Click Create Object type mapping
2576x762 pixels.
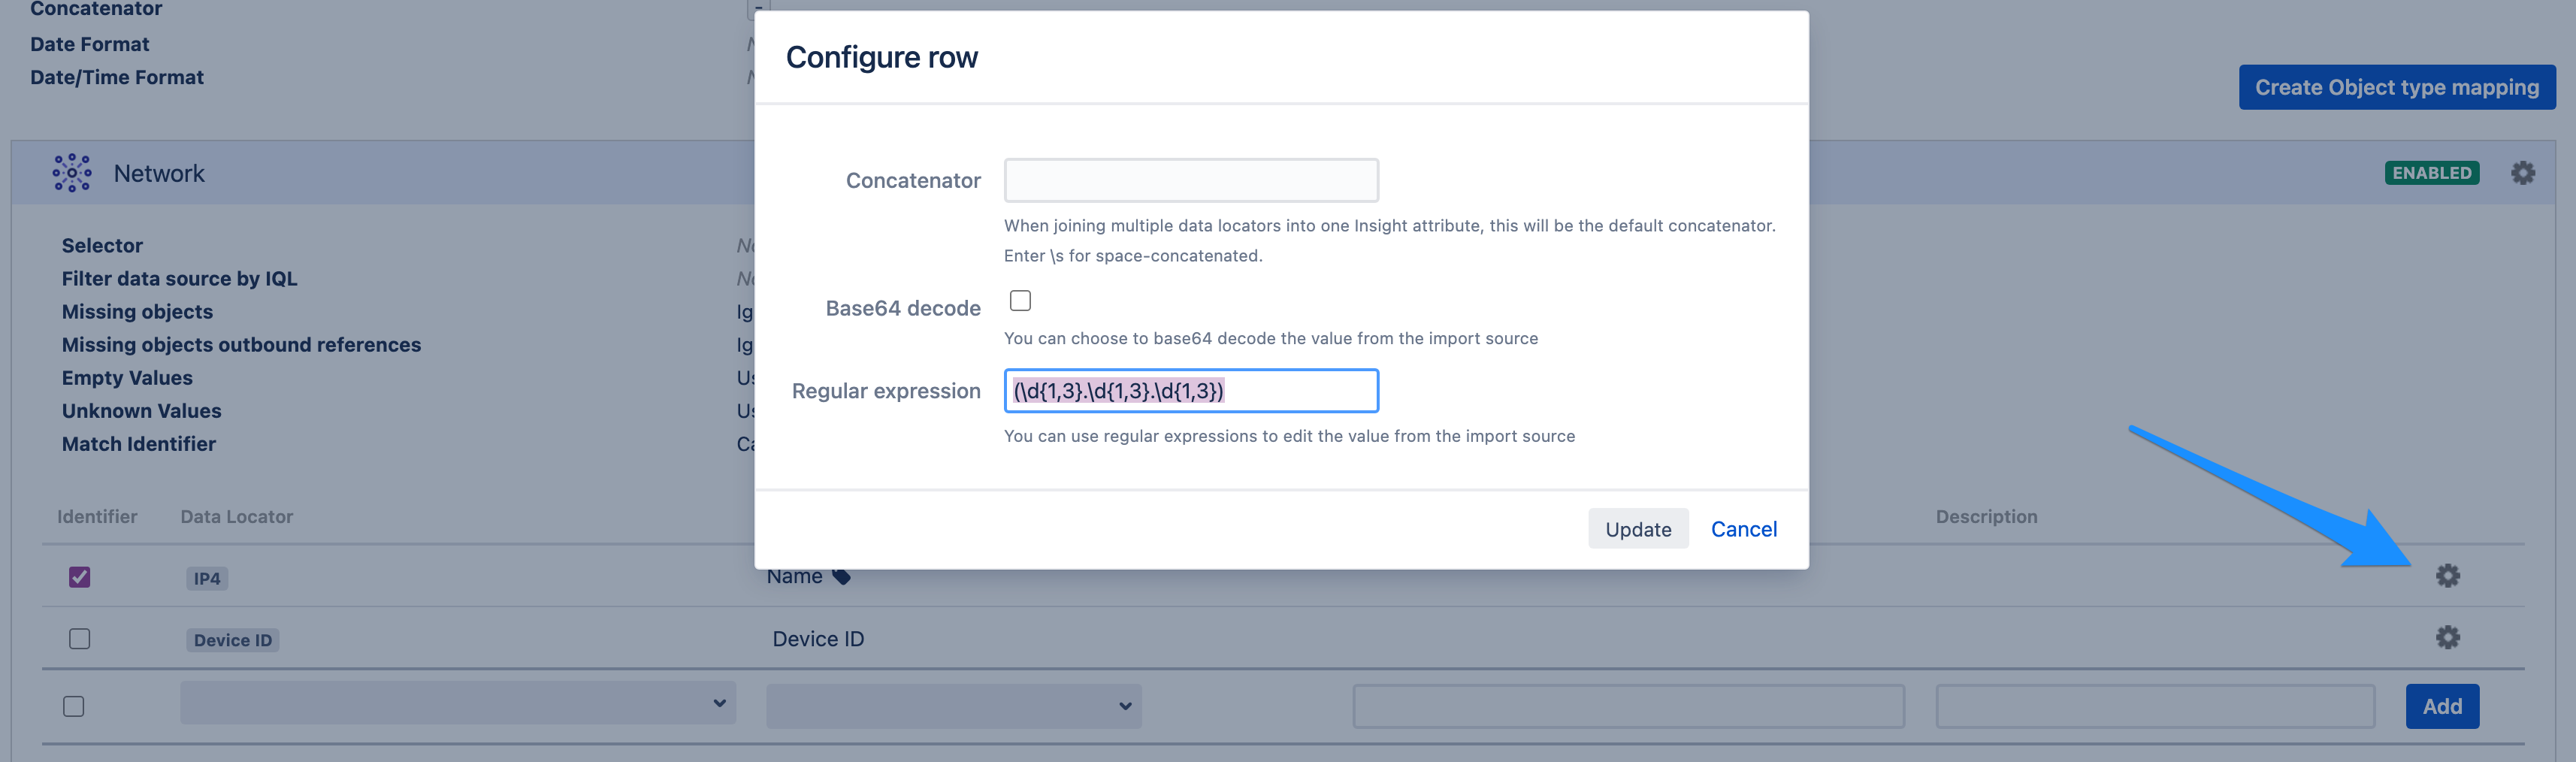click(x=2397, y=87)
